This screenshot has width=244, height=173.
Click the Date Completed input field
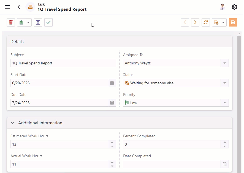point(172,164)
